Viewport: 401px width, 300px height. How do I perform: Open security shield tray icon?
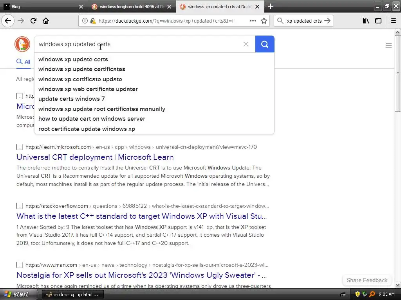click(357, 294)
